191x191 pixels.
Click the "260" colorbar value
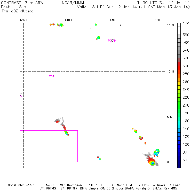pyautogui.click(x=186, y=82)
